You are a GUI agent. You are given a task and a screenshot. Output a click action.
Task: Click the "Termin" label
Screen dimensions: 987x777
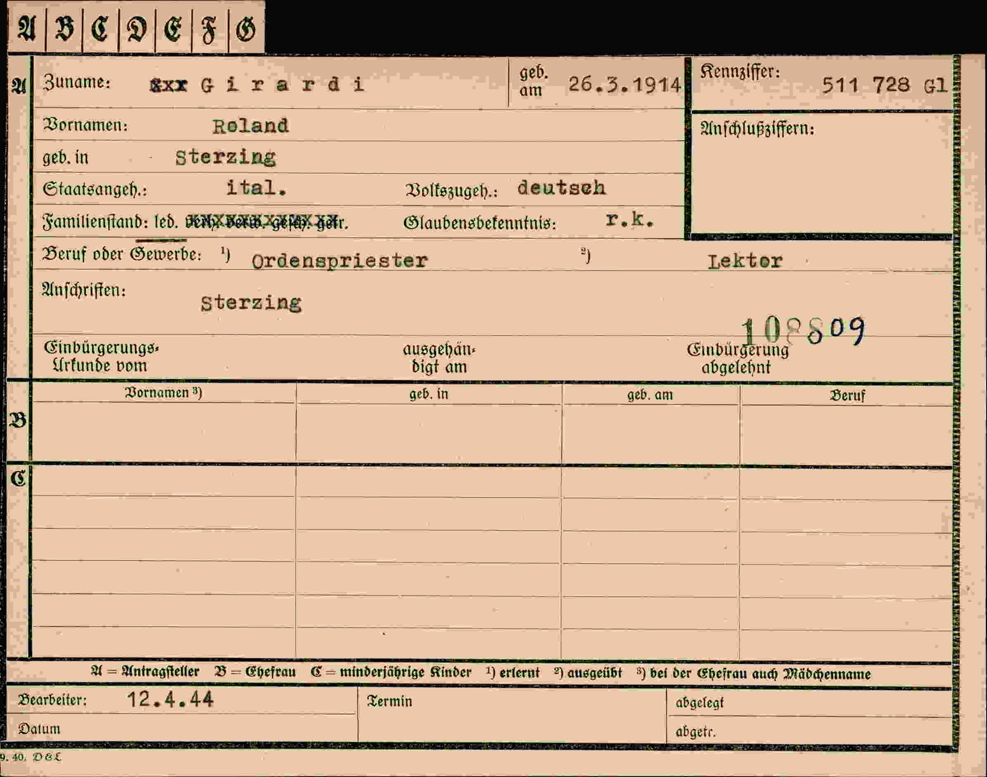click(x=389, y=701)
